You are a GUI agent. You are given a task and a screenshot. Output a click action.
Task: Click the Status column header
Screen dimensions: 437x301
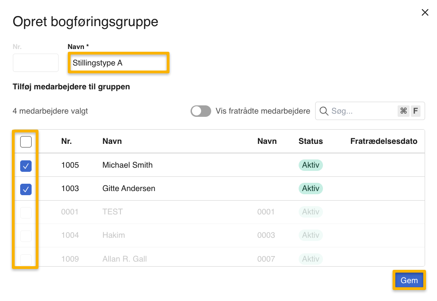point(311,141)
